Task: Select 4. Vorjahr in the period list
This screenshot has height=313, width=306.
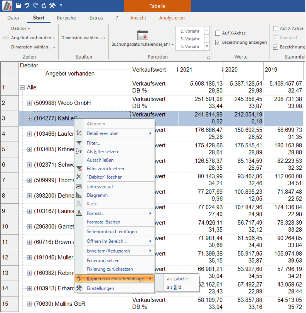Action: tap(190, 47)
